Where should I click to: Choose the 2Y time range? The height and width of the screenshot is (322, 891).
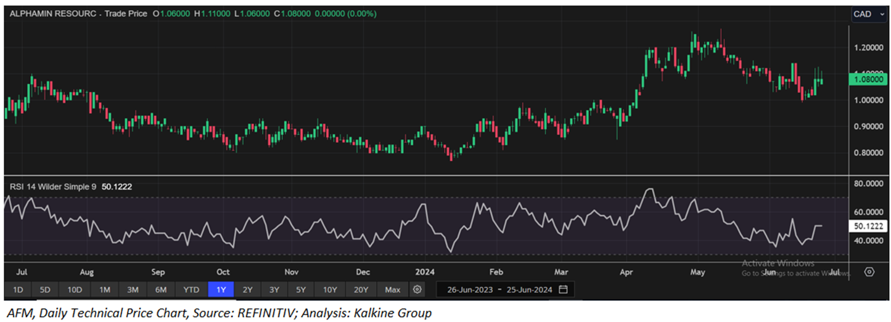pyautogui.click(x=247, y=289)
